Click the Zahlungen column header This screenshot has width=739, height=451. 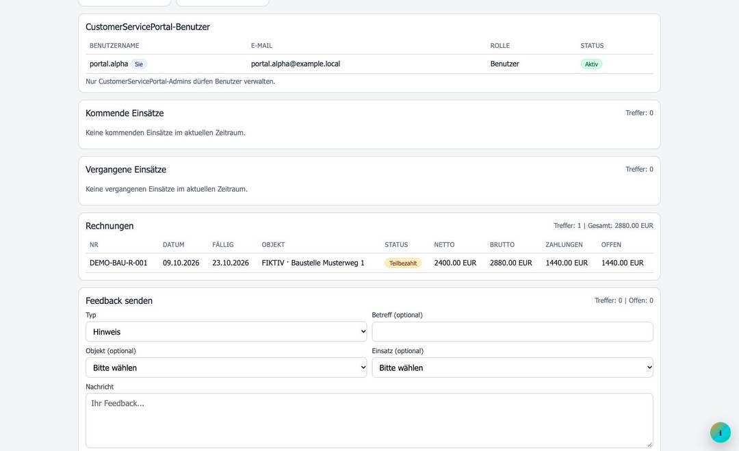coord(564,244)
